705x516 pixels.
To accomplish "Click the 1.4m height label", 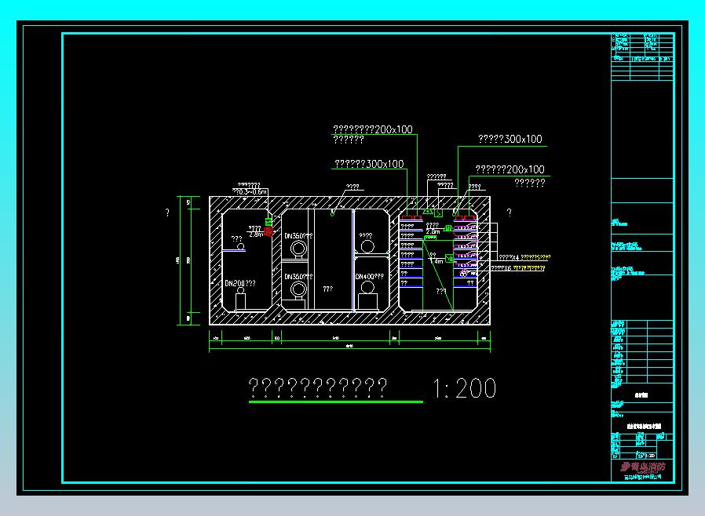I will [437, 260].
